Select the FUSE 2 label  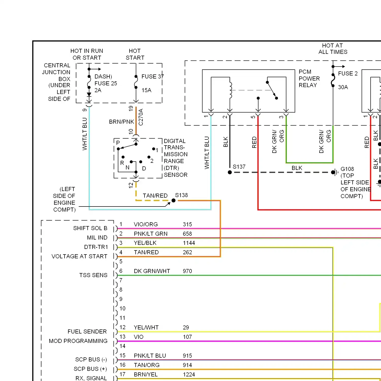coord(348,73)
